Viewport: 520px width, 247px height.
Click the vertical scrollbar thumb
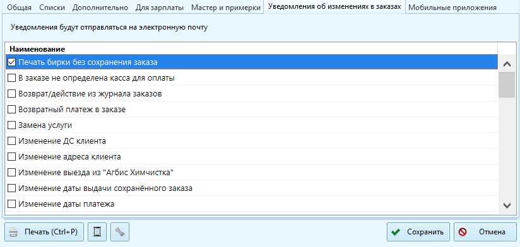coord(507,85)
